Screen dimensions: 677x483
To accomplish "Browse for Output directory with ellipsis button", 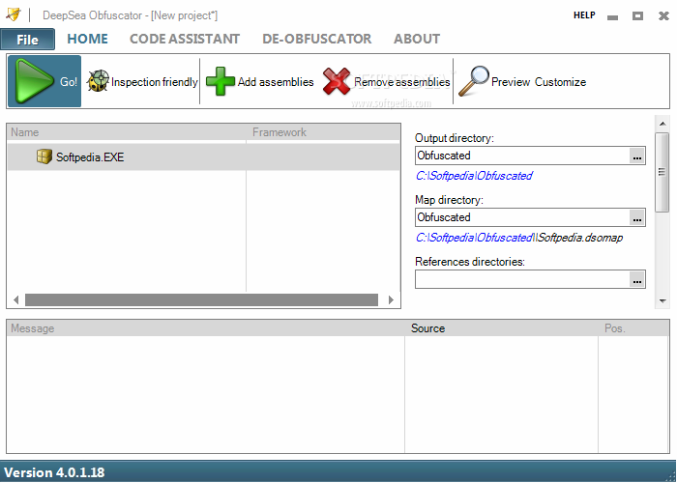I will [x=637, y=156].
